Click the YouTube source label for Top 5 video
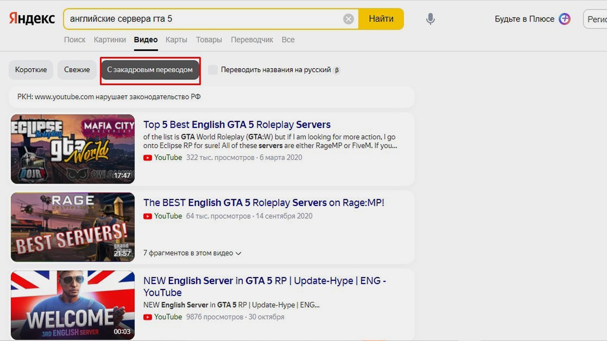Screen dimensions: 607x341 (x=168, y=158)
